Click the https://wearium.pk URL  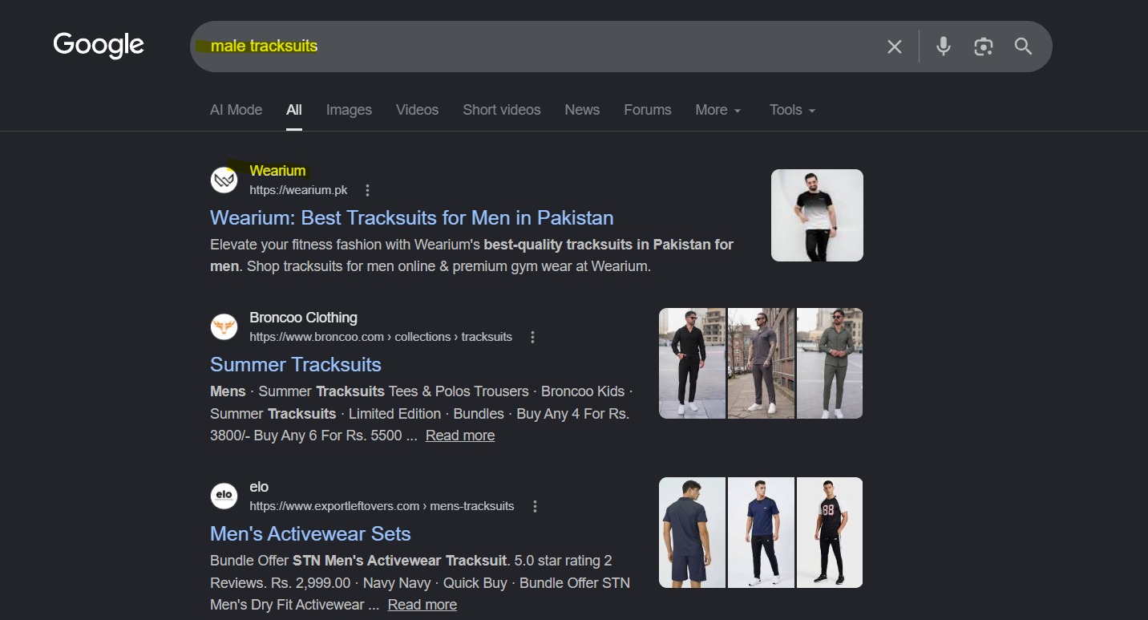tap(298, 190)
